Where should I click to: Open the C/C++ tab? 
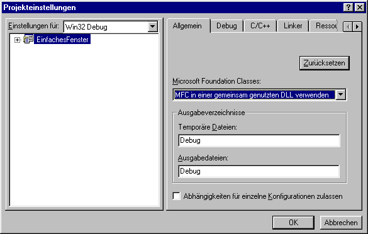coord(260,26)
